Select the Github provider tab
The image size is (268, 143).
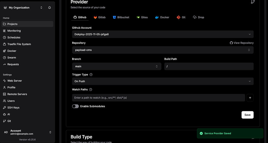click(x=80, y=17)
